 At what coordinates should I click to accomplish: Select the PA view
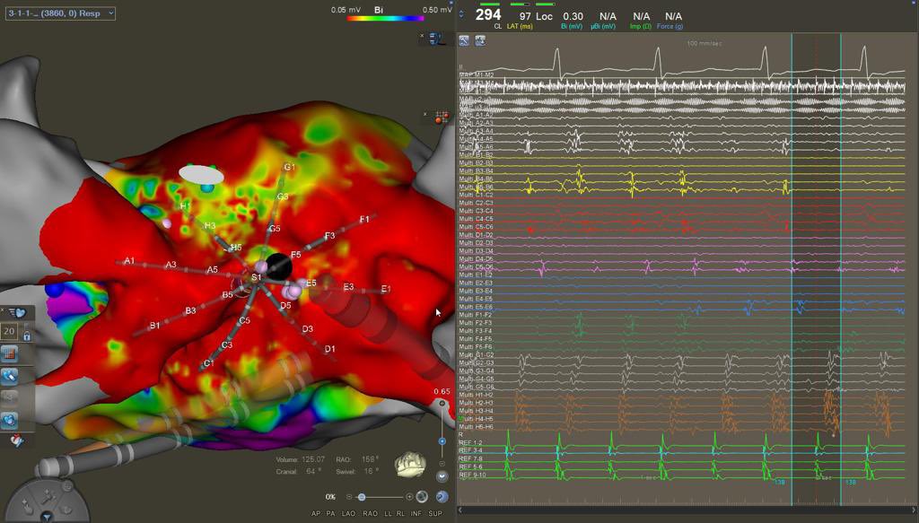tap(330, 514)
